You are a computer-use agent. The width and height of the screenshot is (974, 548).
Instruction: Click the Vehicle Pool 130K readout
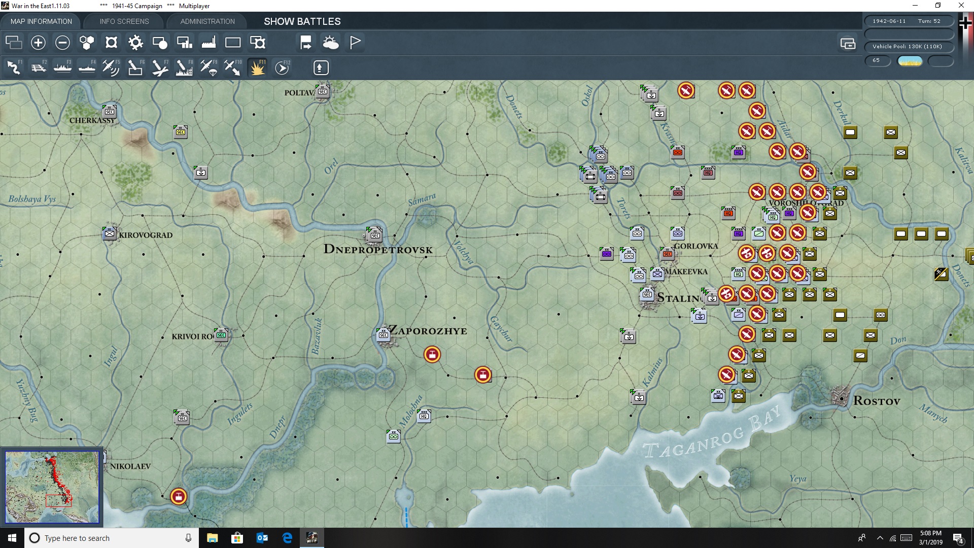[x=909, y=47]
